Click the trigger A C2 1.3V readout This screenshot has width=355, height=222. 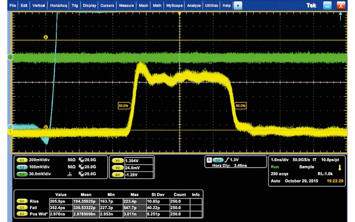tap(234, 160)
